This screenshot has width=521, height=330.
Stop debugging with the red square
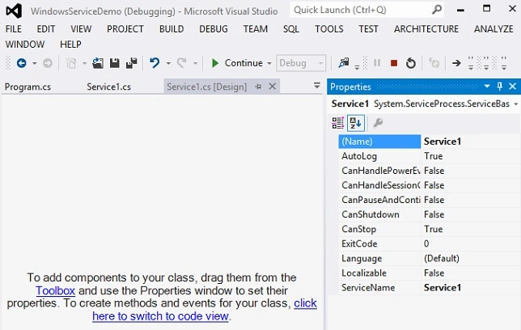[x=394, y=63]
